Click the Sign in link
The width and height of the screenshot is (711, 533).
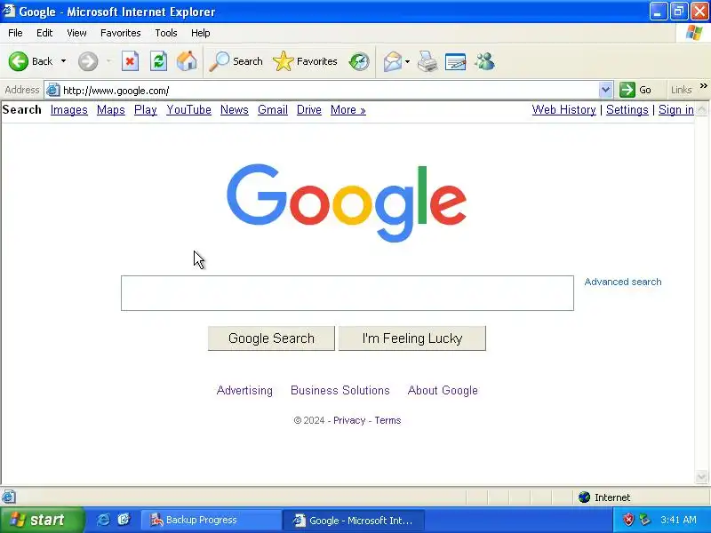pyautogui.click(x=676, y=109)
